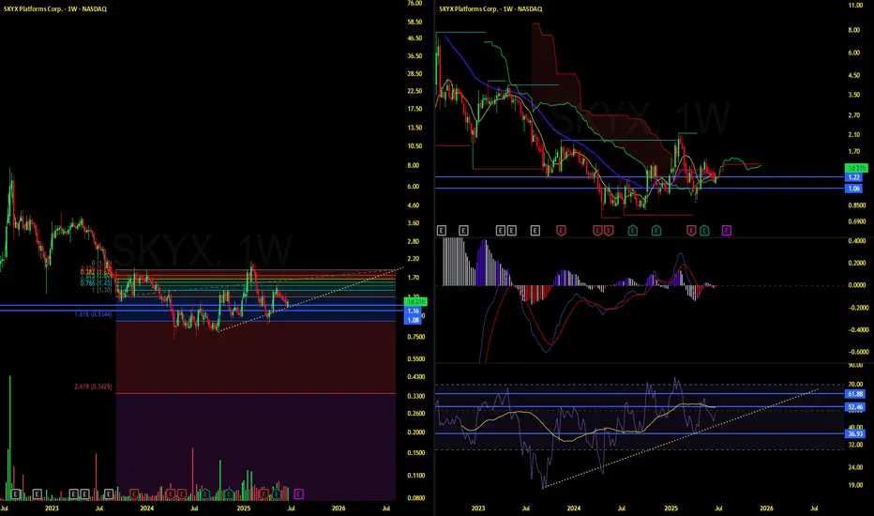Click the purple upcoming earnings marker on right chart
Screen dimensions: 874x516
tap(726, 230)
